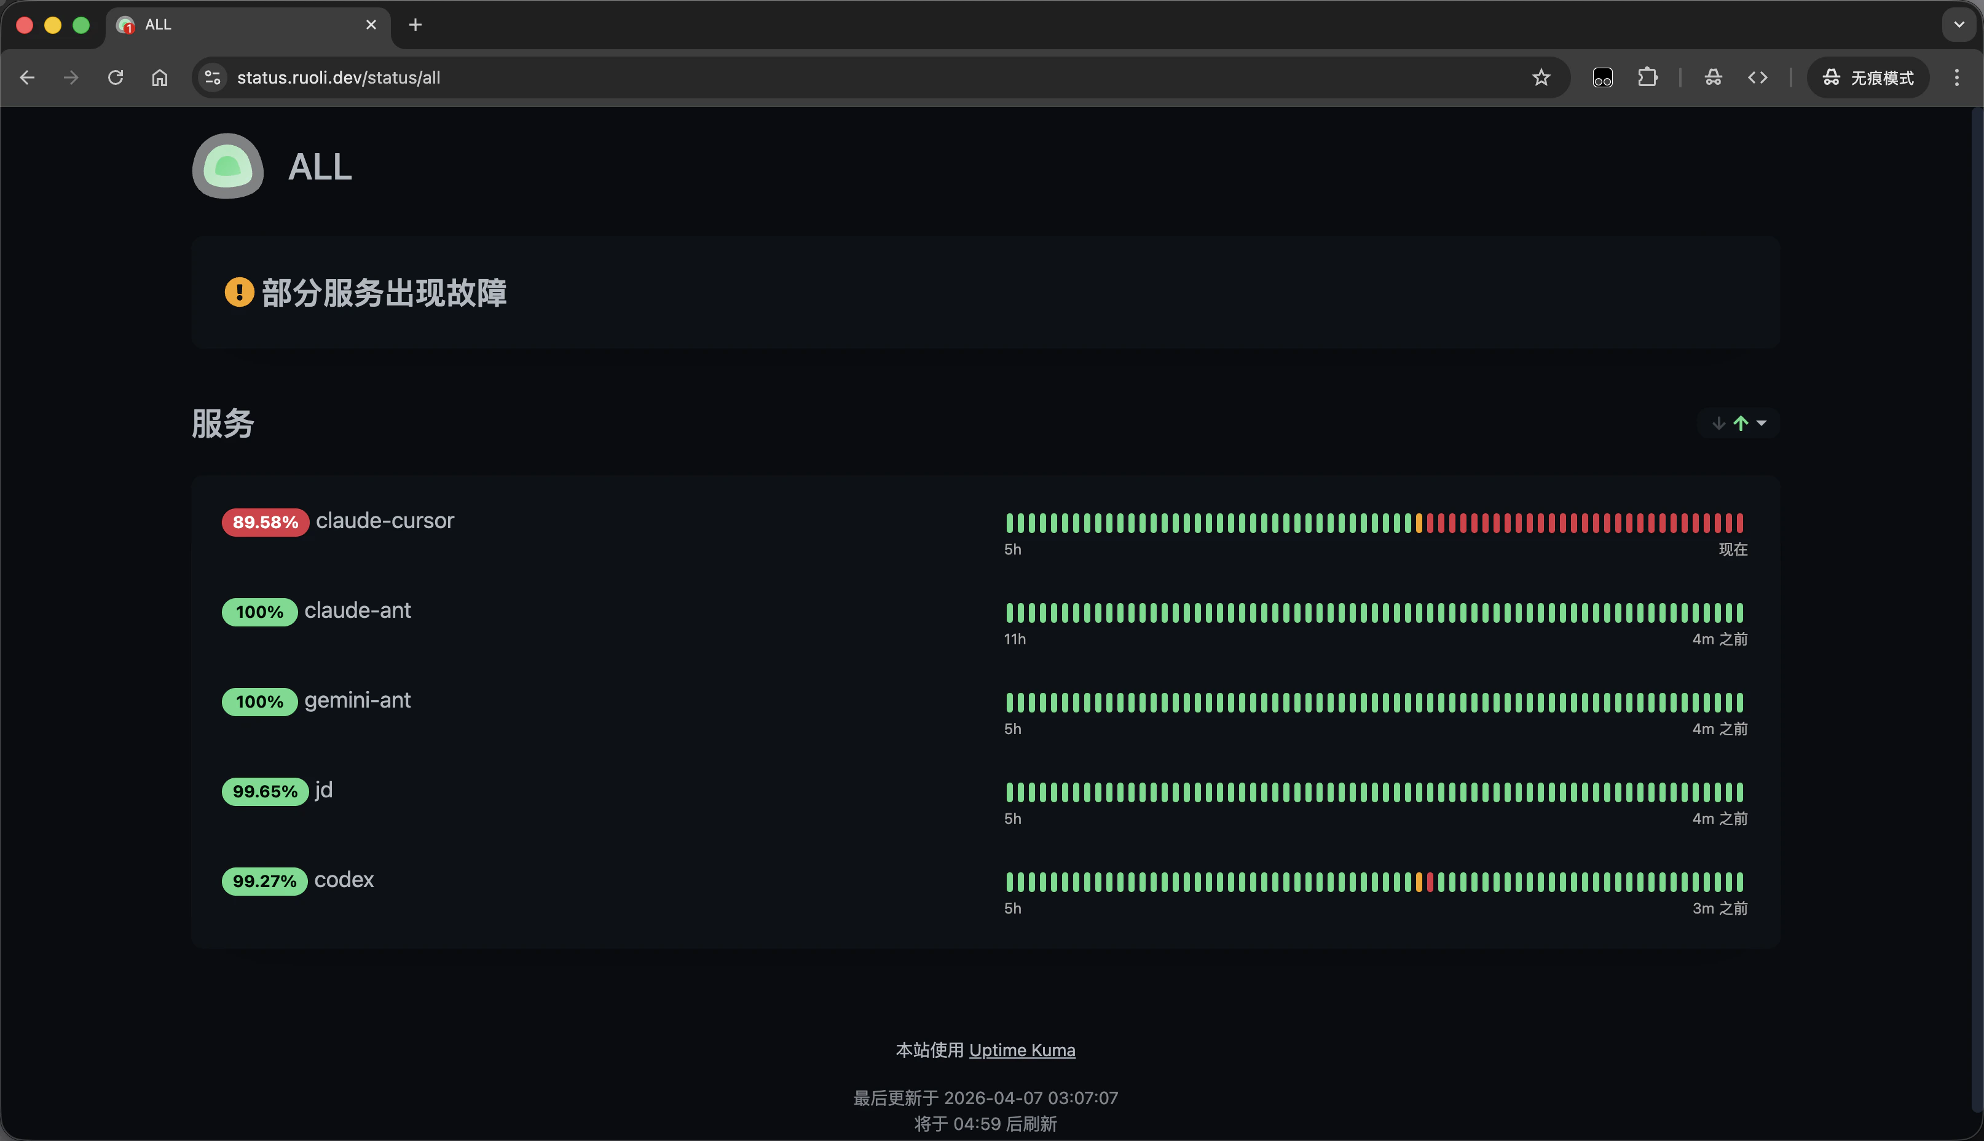1984x1141 pixels.
Task: Click the orange warning icon in status banner
Action: (x=240, y=292)
